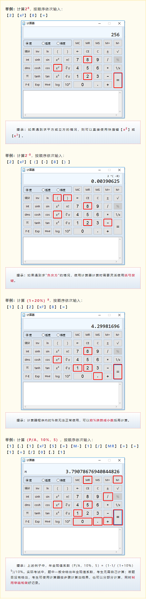Click MC in the calculator showing 256
The image size is (146, 599).
pyautogui.click(x=77, y=43)
